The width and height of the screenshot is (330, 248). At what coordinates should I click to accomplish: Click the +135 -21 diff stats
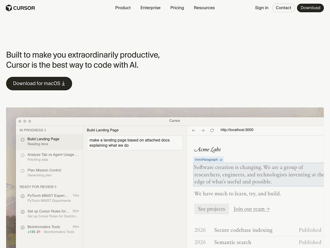[34, 232]
